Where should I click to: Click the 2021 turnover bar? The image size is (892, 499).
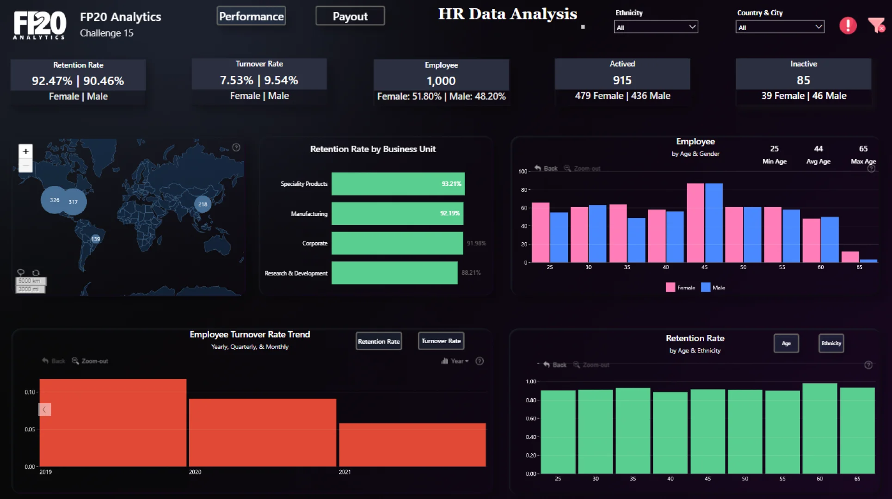tap(412, 444)
